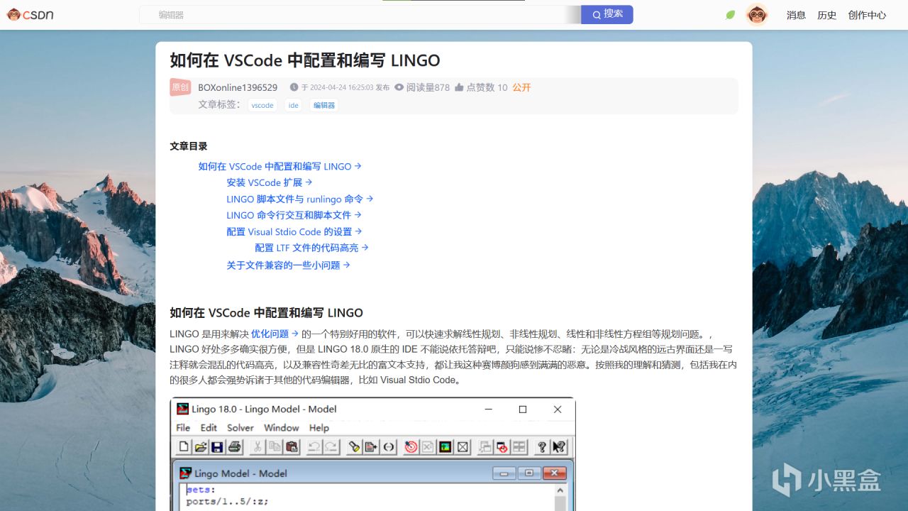The image size is (908, 511).
Task: Open 创作中心 in the CSDN header
Action: [867, 15]
